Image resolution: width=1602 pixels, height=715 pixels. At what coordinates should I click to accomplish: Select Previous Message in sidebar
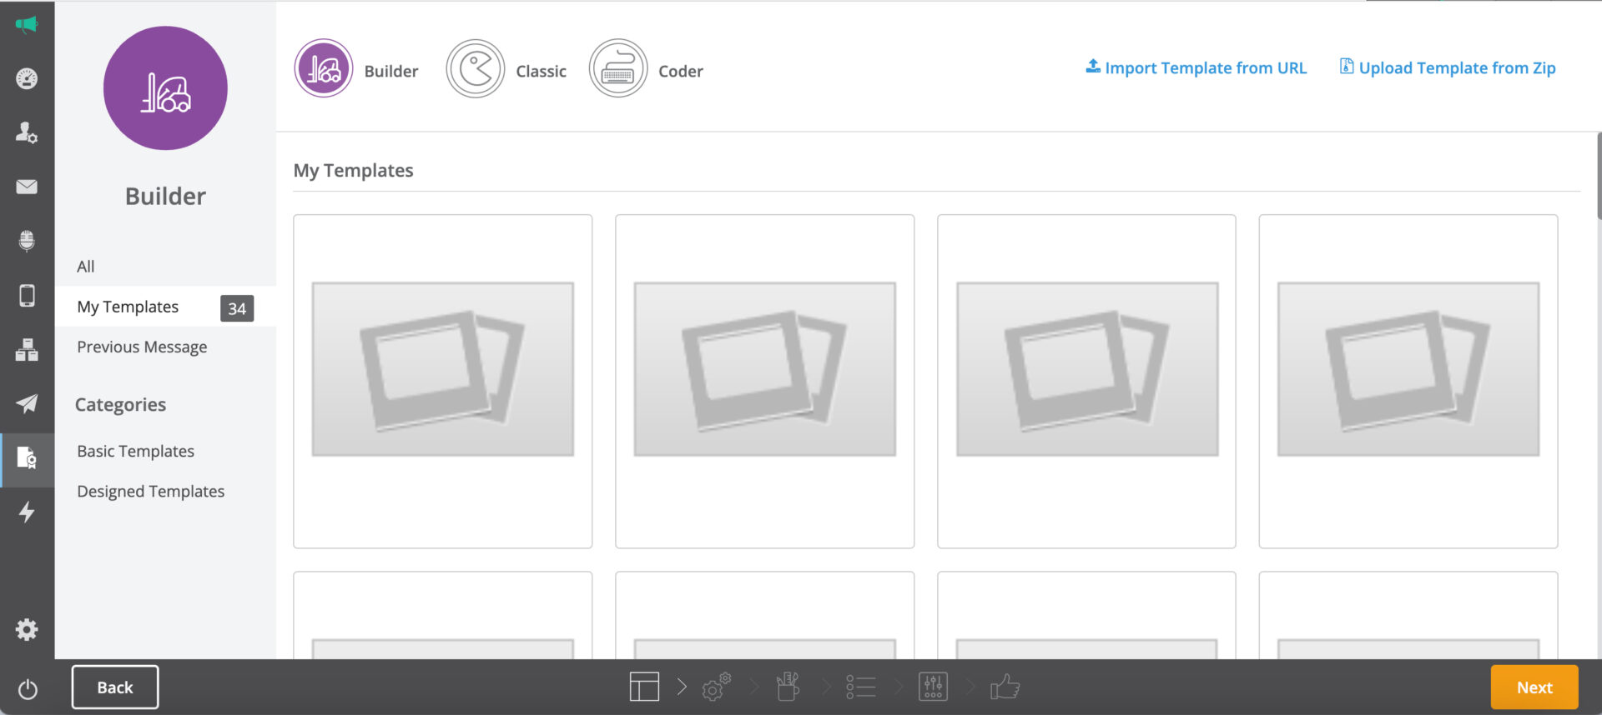point(142,347)
